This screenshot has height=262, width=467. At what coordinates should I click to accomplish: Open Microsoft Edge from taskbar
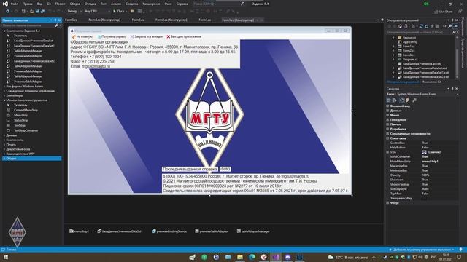(252, 257)
